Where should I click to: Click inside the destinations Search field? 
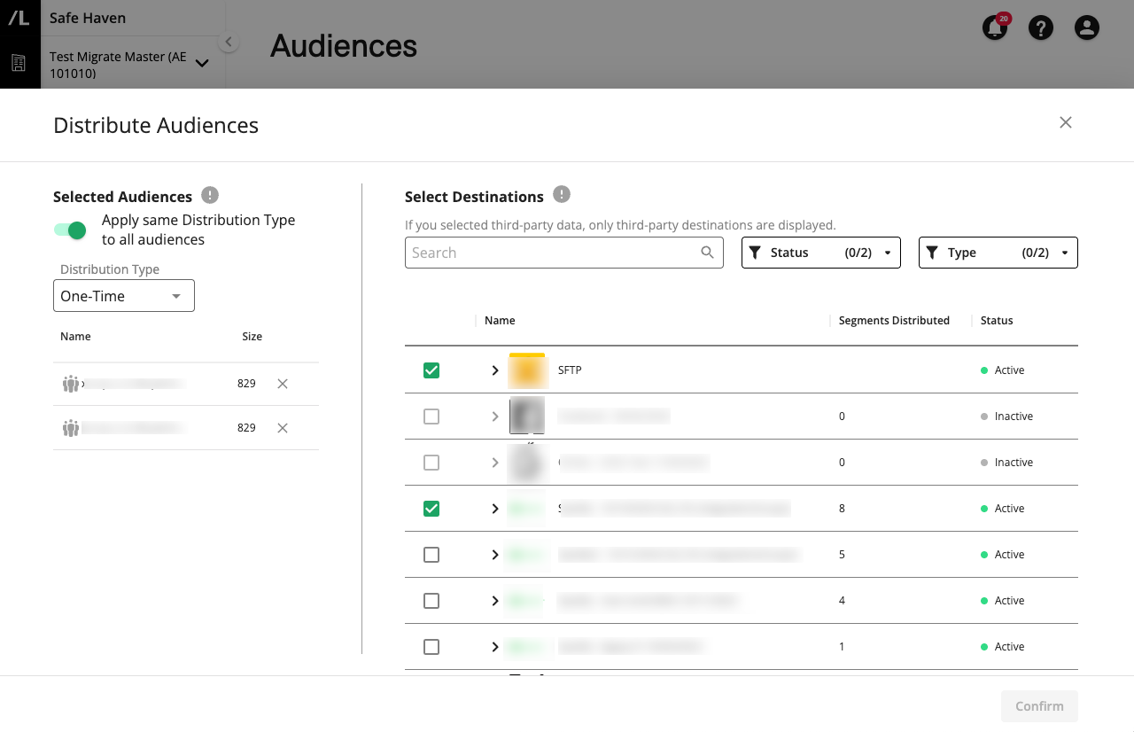(x=549, y=253)
